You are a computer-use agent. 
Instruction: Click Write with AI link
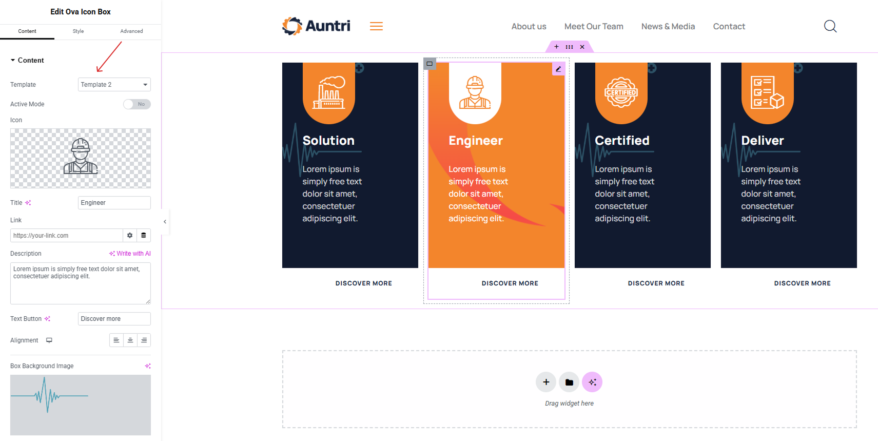(x=130, y=254)
